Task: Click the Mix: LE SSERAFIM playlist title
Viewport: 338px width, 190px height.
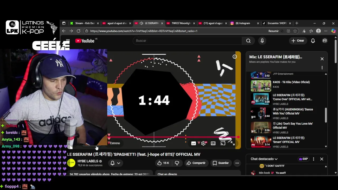Action: click(x=276, y=57)
